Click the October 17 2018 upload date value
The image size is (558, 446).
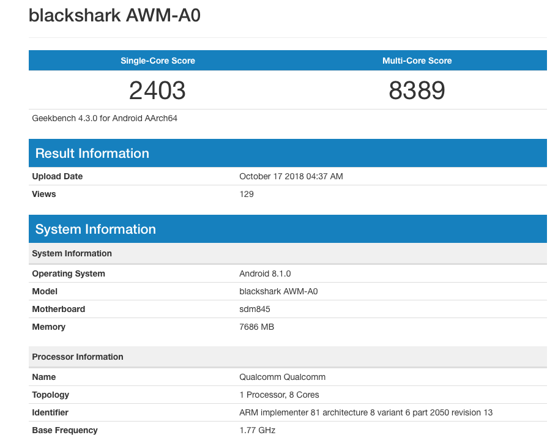tap(291, 176)
